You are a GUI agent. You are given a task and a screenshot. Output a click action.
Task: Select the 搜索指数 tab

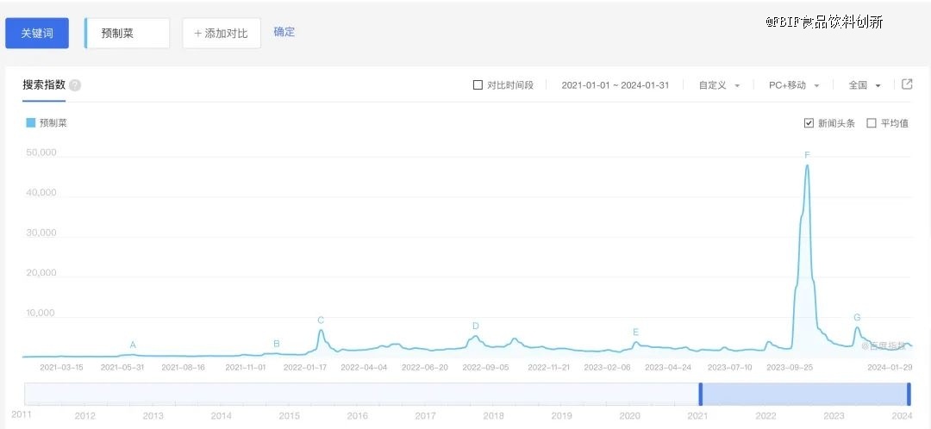tap(44, 84)
